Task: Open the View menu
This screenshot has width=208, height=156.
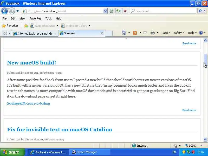Action: (x=22, y=18)
